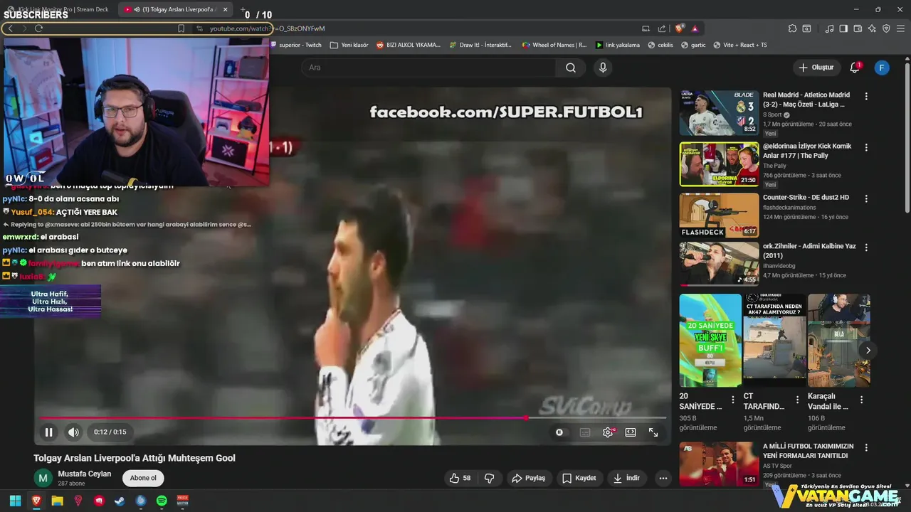This screenshot has width=911, height=512.
Task: Open options for A MİLLİ FUTBOL TAKIMIMIZIN video
Action: point(866,448)
